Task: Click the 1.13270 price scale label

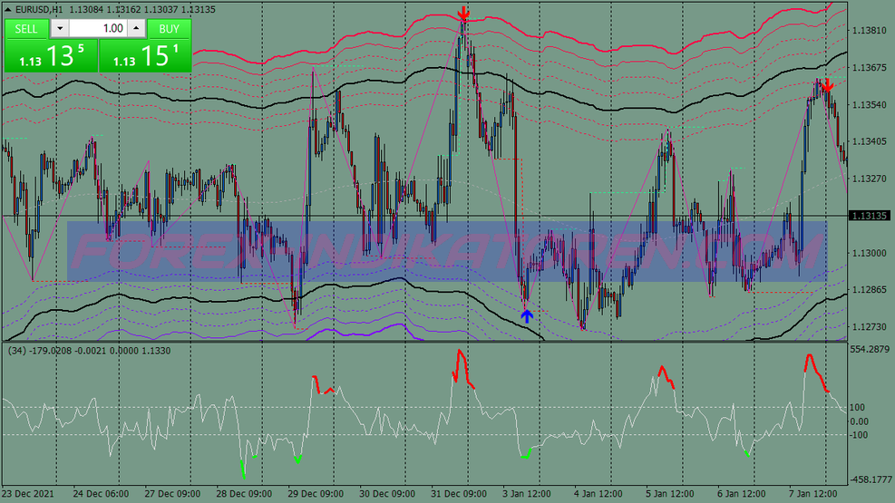Action: click(x=869, y=179)
